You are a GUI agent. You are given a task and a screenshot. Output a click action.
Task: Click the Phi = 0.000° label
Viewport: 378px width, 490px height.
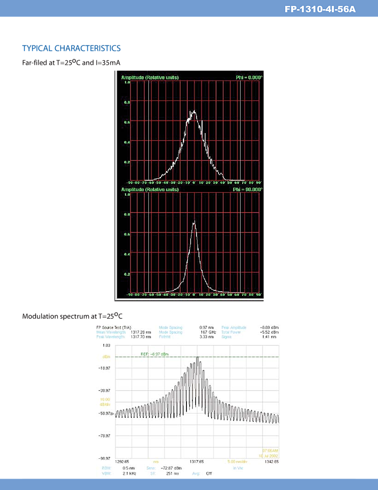pos(249,77)
